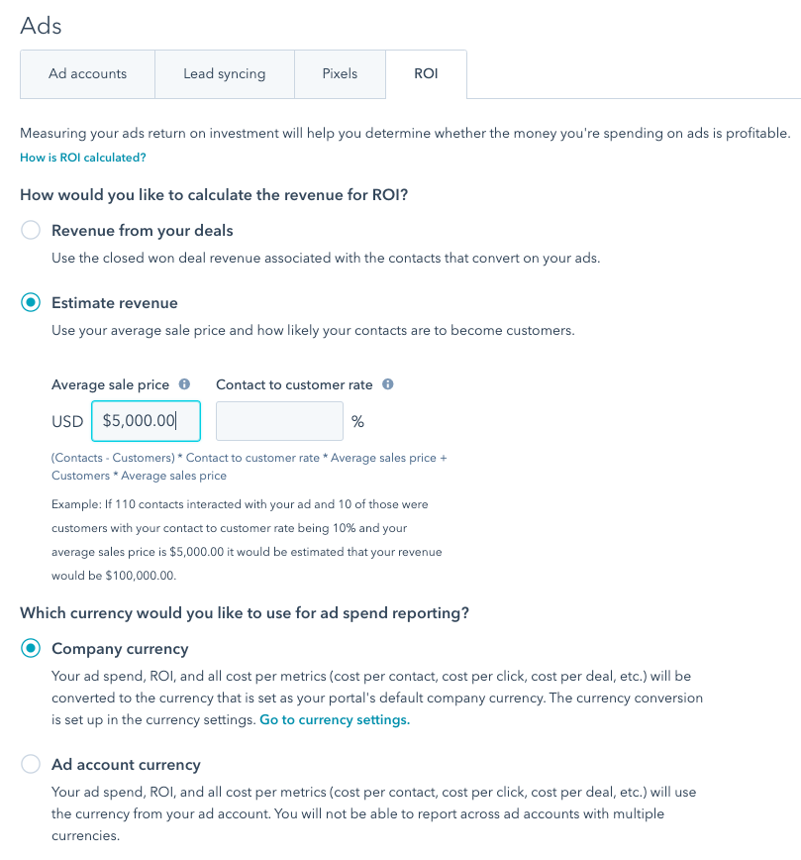
Task: Select Company currency for ad spend reporting
Action: coord(32,649)
